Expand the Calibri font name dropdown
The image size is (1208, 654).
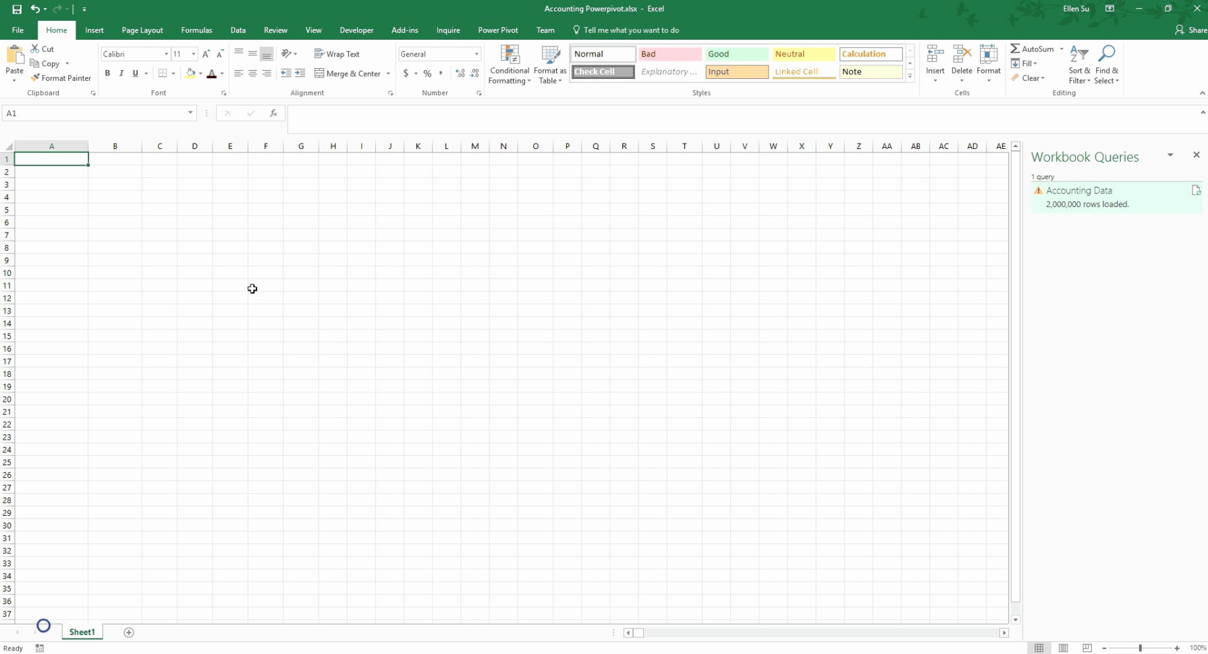click(166, 54)
